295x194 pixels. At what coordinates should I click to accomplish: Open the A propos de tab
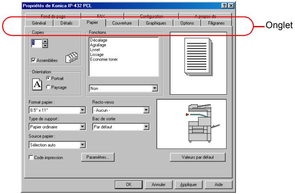[205, 16]
